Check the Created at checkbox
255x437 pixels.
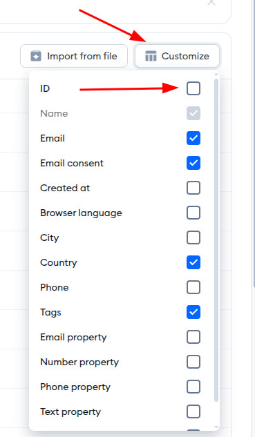point(193,188)
